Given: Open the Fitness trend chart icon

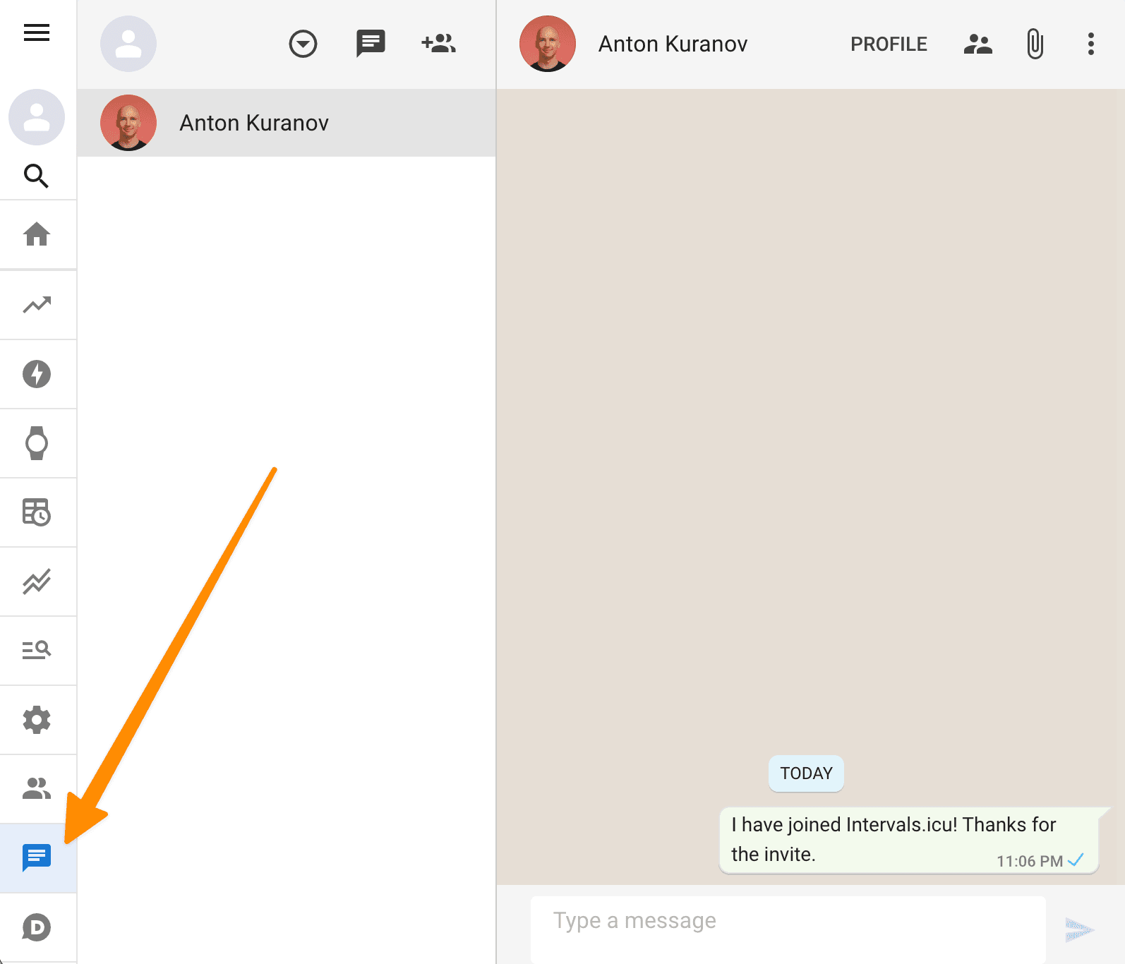Looking at the screenshot, I should pyautogui.click(x=37, y=305).
